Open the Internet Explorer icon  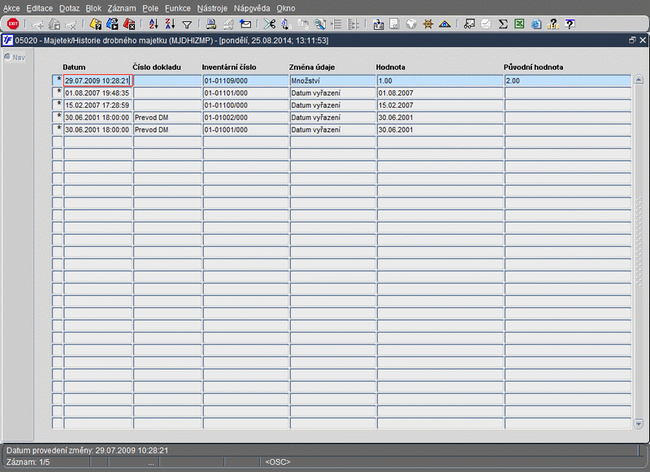pyautogui.click(x=536, y=24)
